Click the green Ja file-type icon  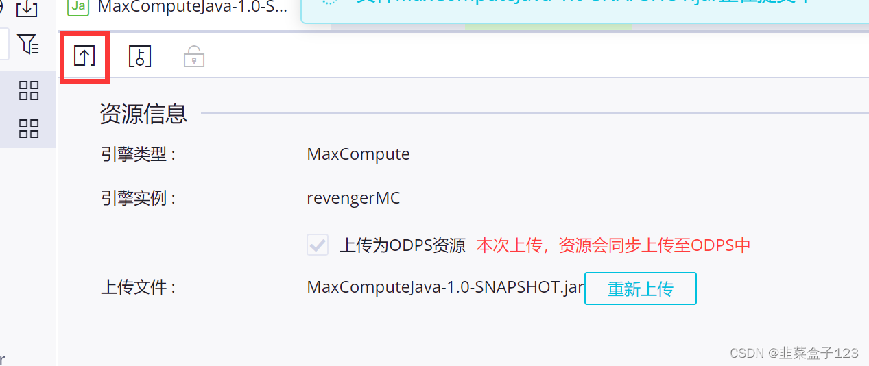click(79, 7)
